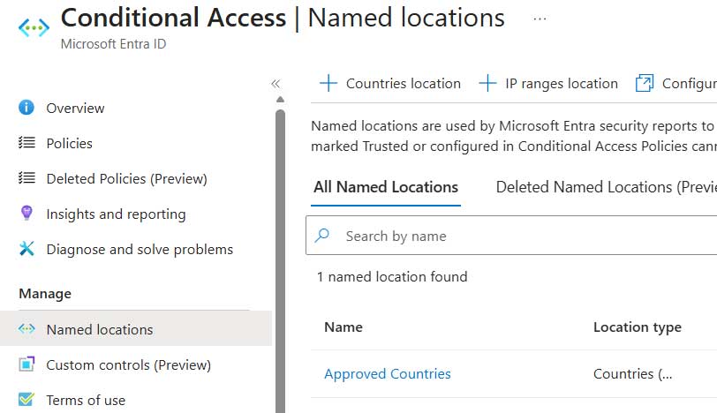The height and width of the screenshot is (413, 717).
Task: Switch to Deleted Named Locations tab
Action: [x=606, y=187]
